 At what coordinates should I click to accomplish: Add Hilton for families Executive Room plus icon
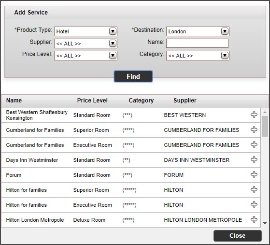pos(254,205)
